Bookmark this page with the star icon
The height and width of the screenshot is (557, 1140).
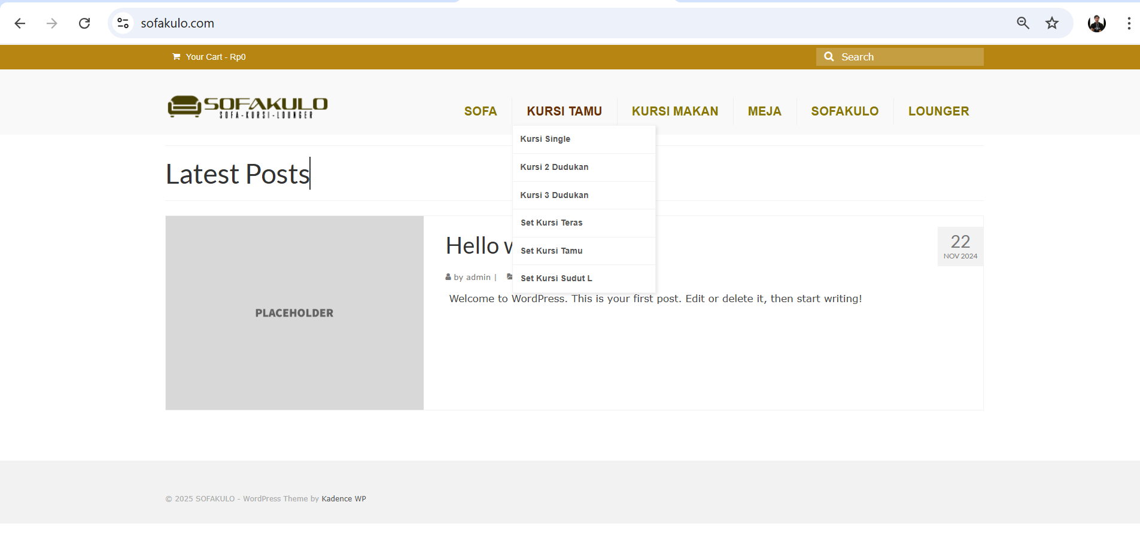point(1052,23)
